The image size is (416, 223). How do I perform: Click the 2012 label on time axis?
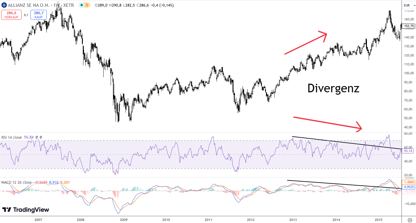(251, 220)
